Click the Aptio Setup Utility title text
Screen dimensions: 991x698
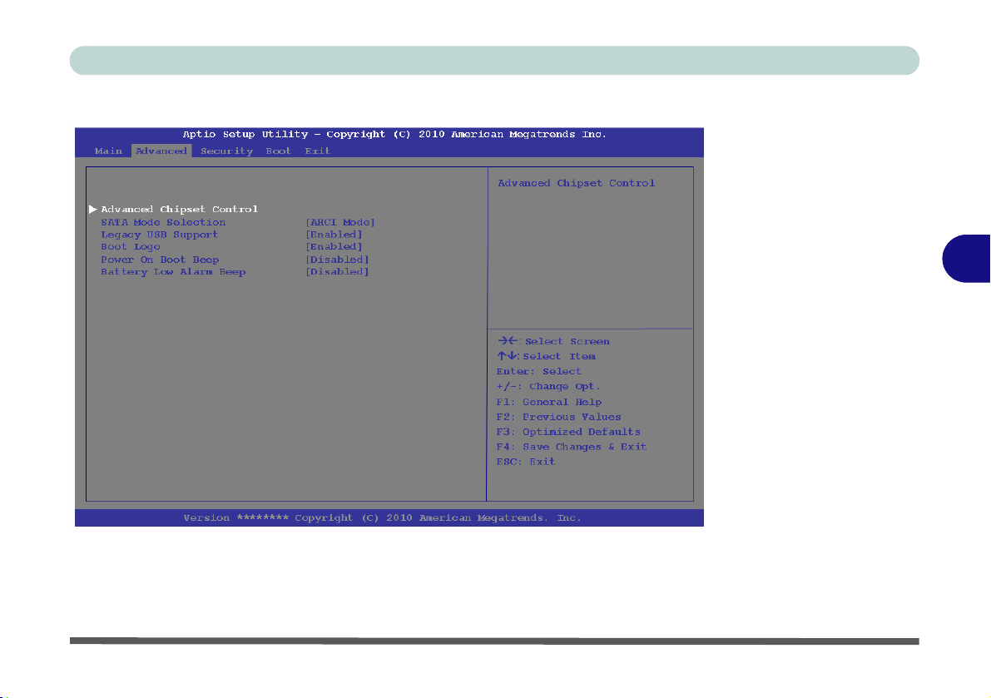click(x=394, y=135)
